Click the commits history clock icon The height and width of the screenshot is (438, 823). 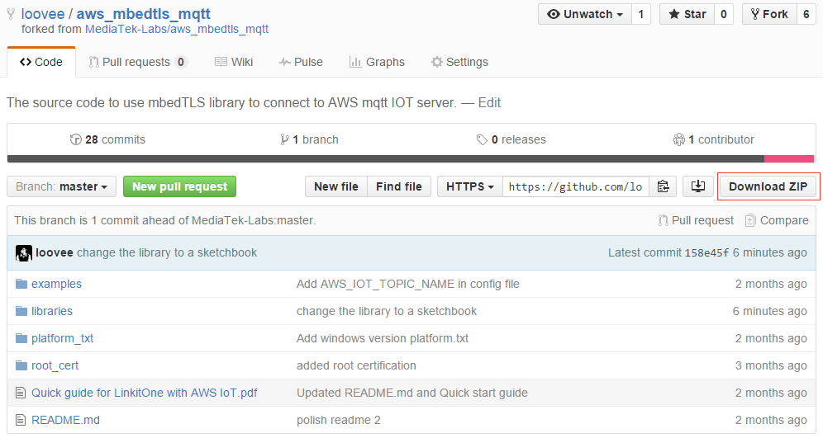pos(75,140)
